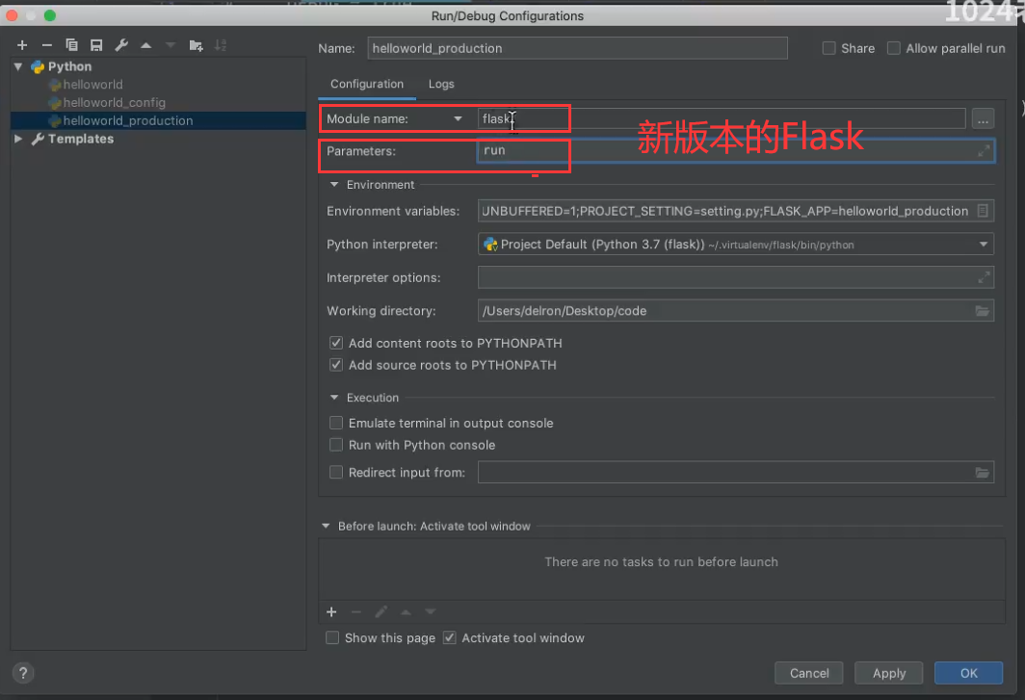Screen dimensions: 1025x700
Task: Collapse Before launch section
Action: click(327, 526)
